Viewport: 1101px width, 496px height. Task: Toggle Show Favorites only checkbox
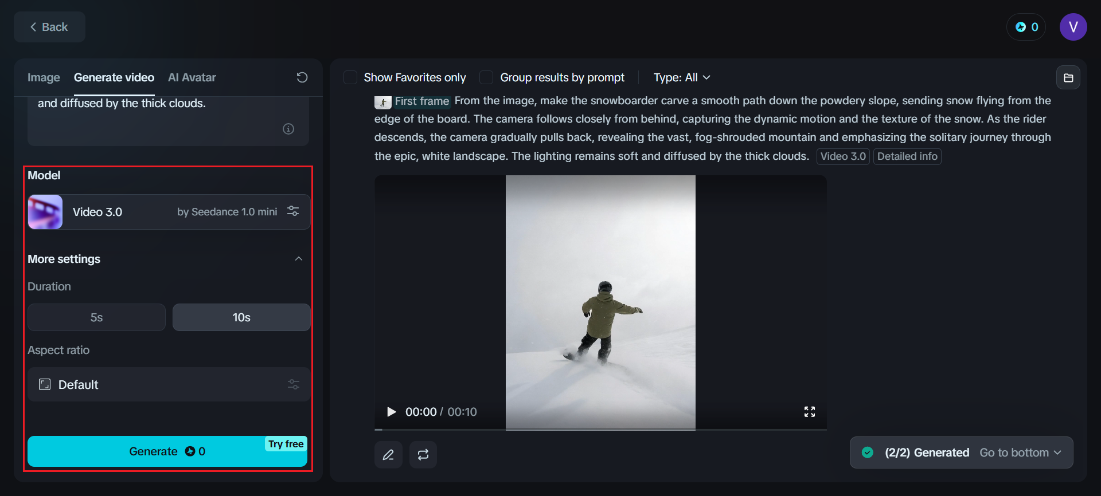pyautogui.click(x=350, y=77)
